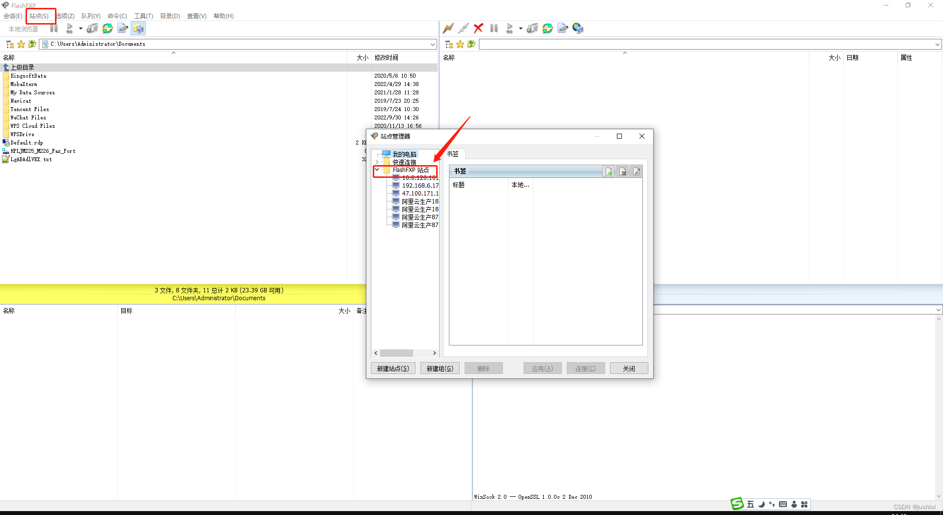Toggle the local folder tree view icon
Viewport: 943px width, 515px height.
pyautogui.click(x=9, y=44)
